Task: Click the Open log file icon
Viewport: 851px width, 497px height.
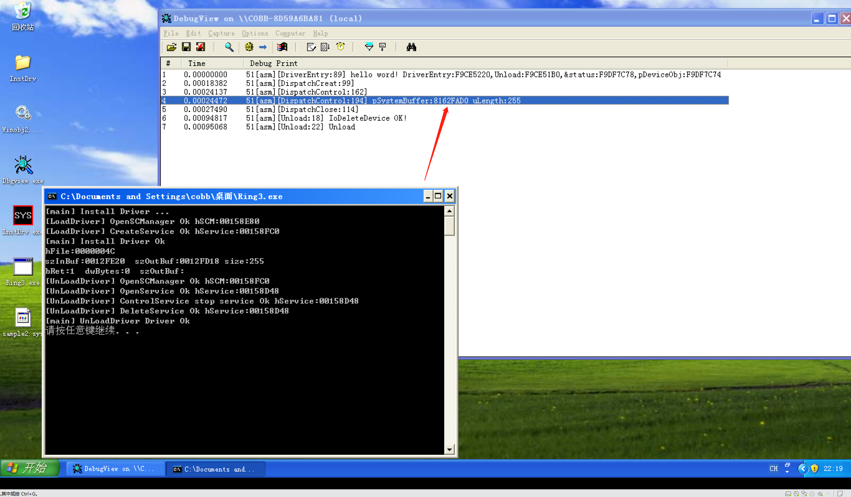Action: point(172,47)
